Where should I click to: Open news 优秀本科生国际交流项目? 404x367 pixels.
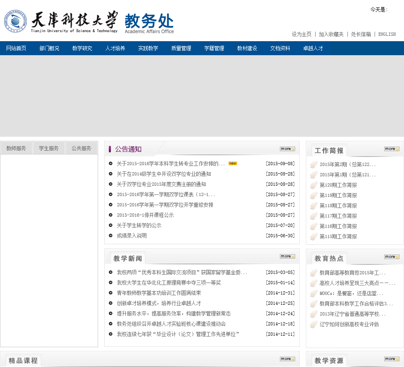click(182, 272)
